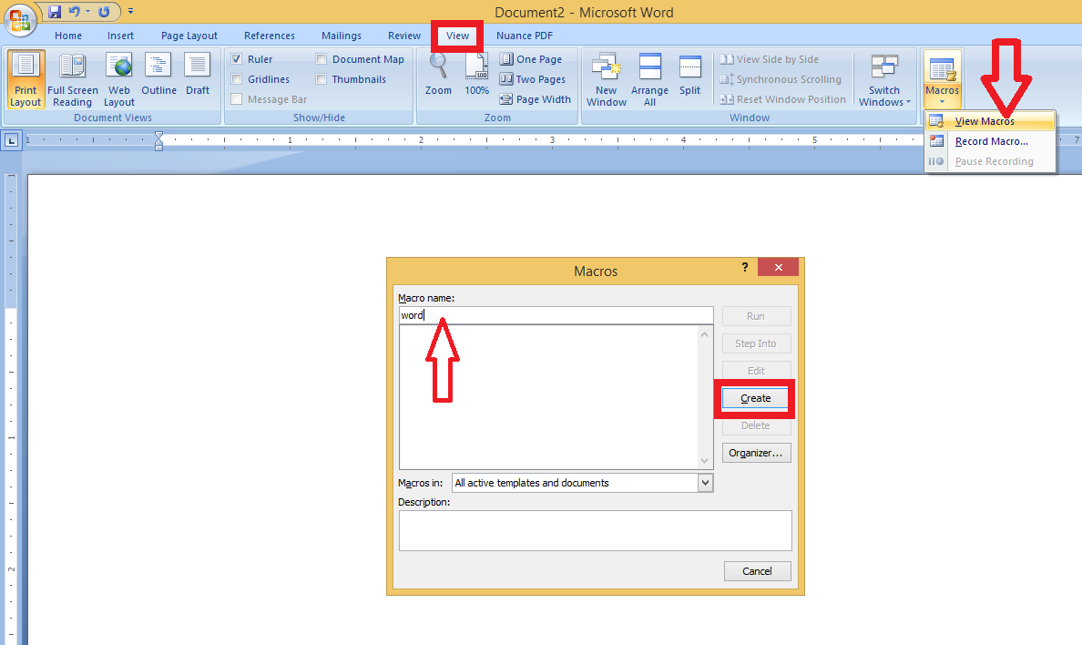Open a New Window
The image size is (1082, 645).
(607, 79)
